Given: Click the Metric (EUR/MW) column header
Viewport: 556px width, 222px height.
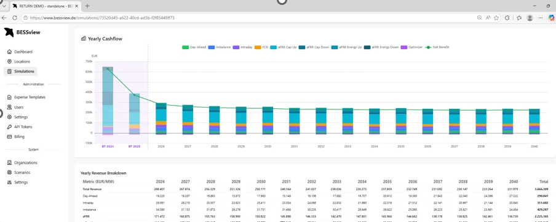Looking at the screenshot, I should click(x=98, y=181).
